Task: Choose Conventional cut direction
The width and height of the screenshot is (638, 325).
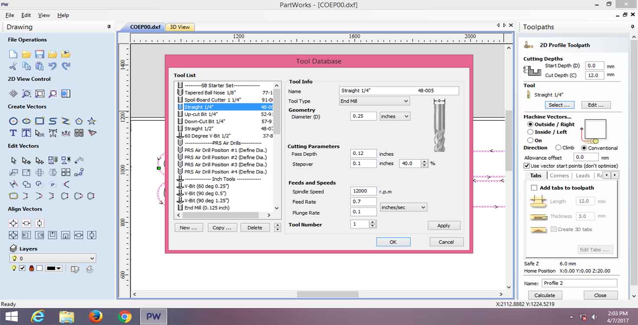Action: pyautogui.click(x=584, y=148)
